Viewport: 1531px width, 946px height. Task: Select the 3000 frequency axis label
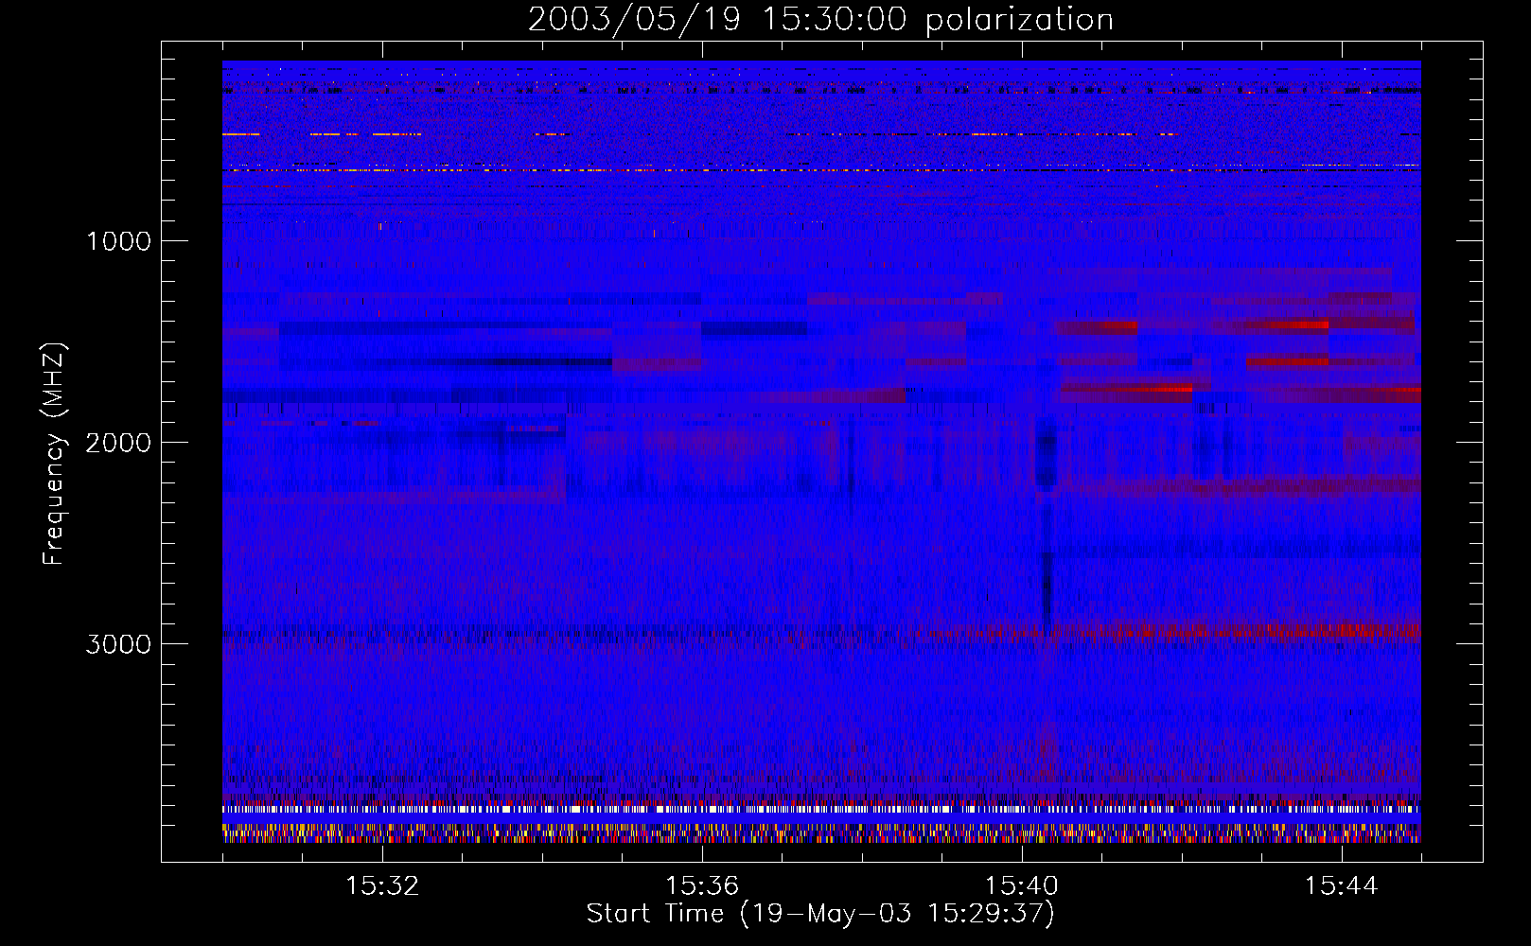click(118, 644)
